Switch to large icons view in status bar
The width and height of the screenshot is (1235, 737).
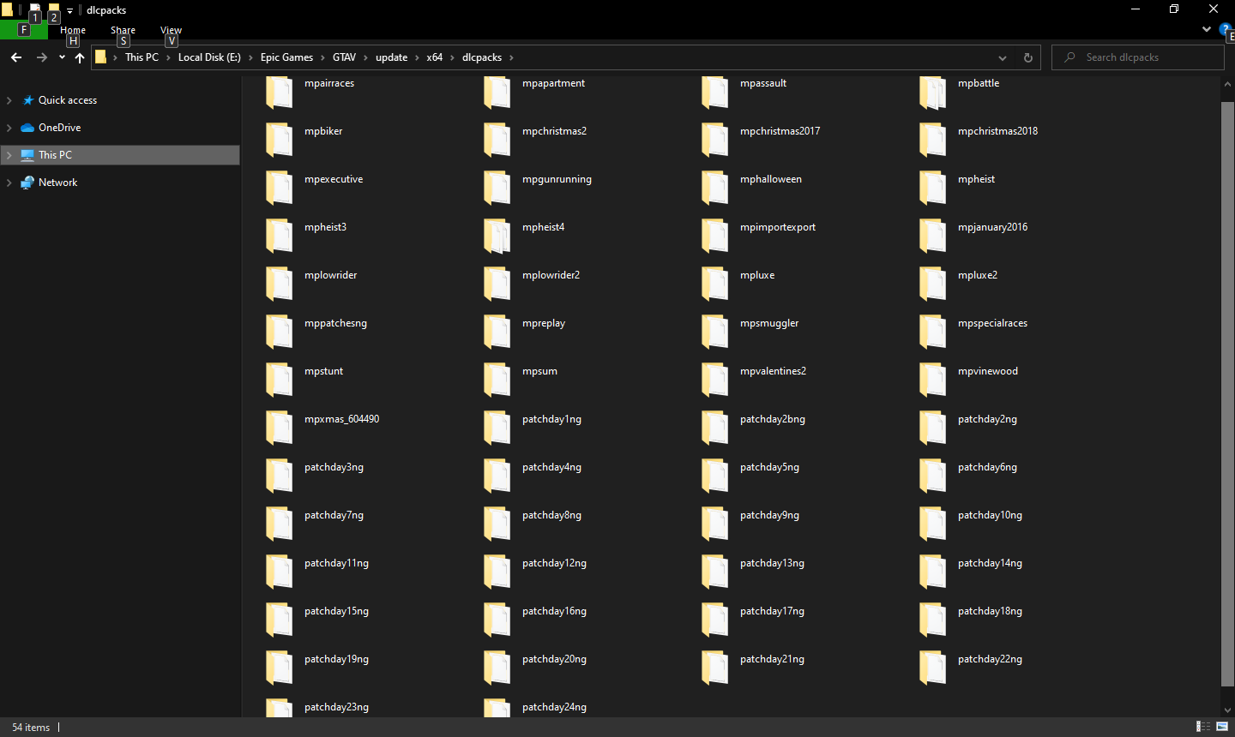[1222, 727]
